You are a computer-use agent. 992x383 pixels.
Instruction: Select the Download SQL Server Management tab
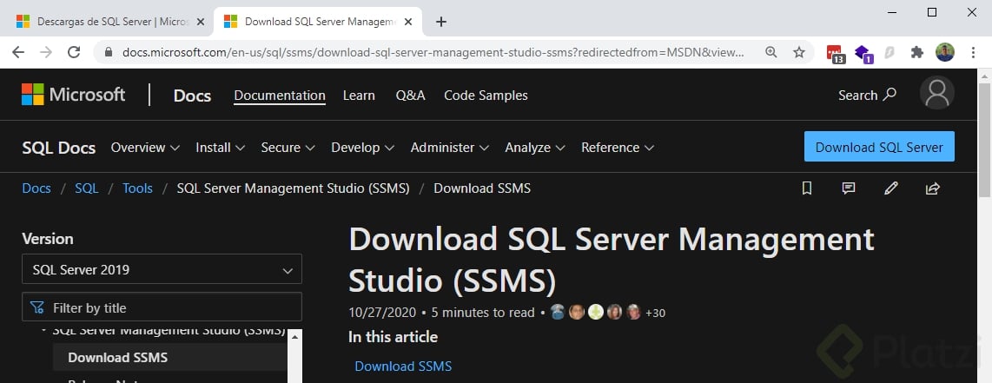(316, 22)
